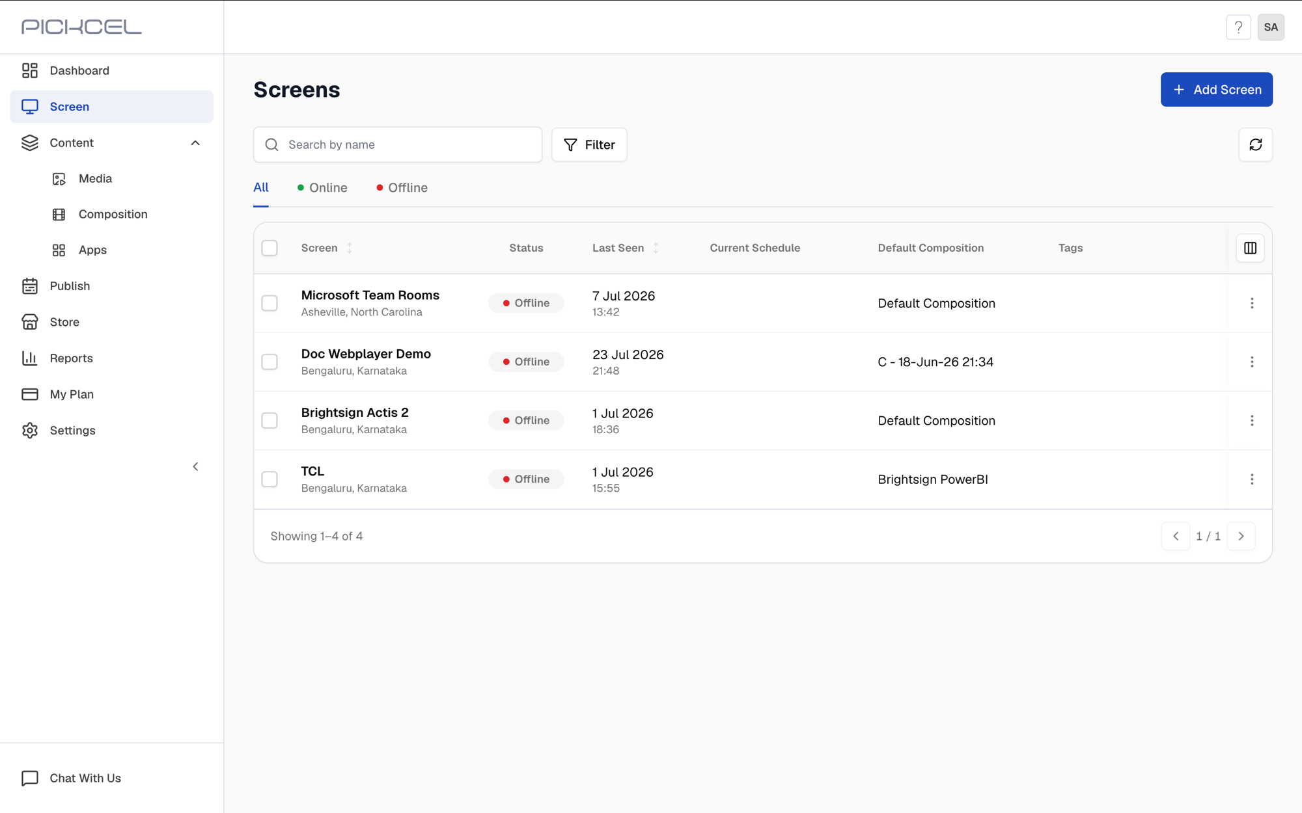This screenshot has width=1302, height=813.
Task: Open Settings in sidebar
Action: coord(111,430)
